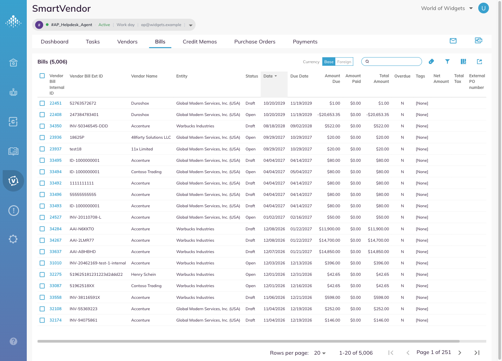Image resolution: width=502 pixels, height=361 pixels.
Task: Check the box for bill 31010
Action: (42, 263)
